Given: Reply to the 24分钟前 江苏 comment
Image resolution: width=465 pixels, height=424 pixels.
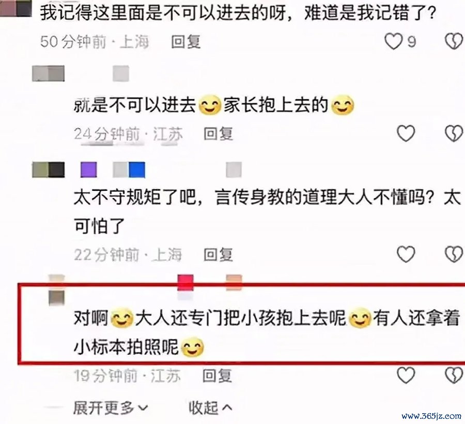Looking at the screenshot, I should click(218, 134).
